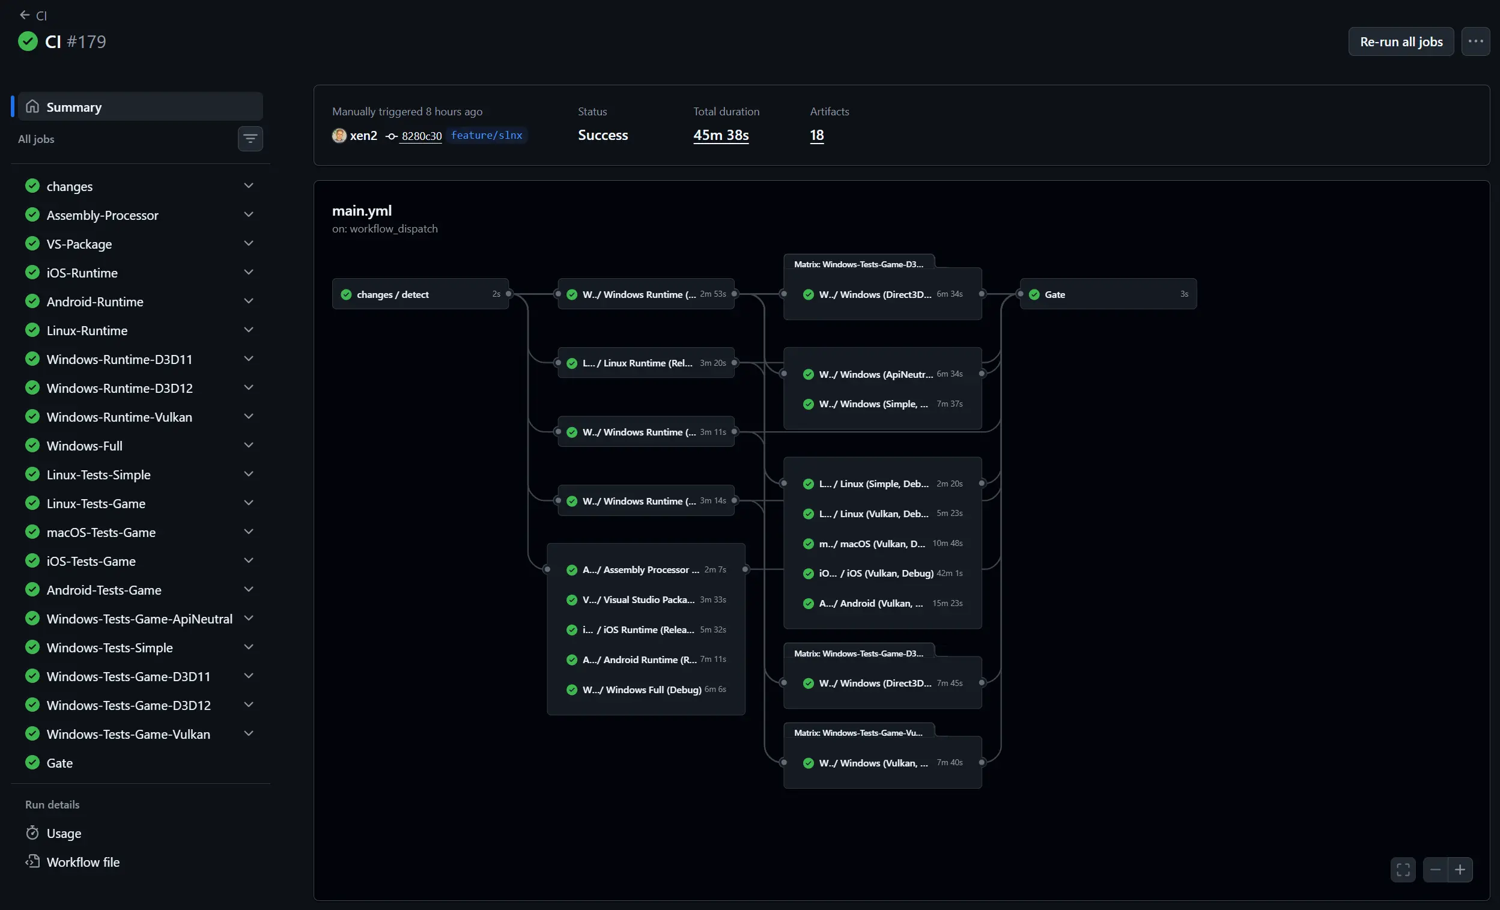Image resolution: width=1500 pixels, height=910 pixels.
Task: Expand macOS-Tests-Game job chevron
Action: coord(248,532)
